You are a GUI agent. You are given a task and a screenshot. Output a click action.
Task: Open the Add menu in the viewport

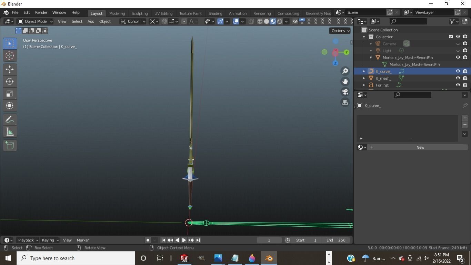point(91,21)
